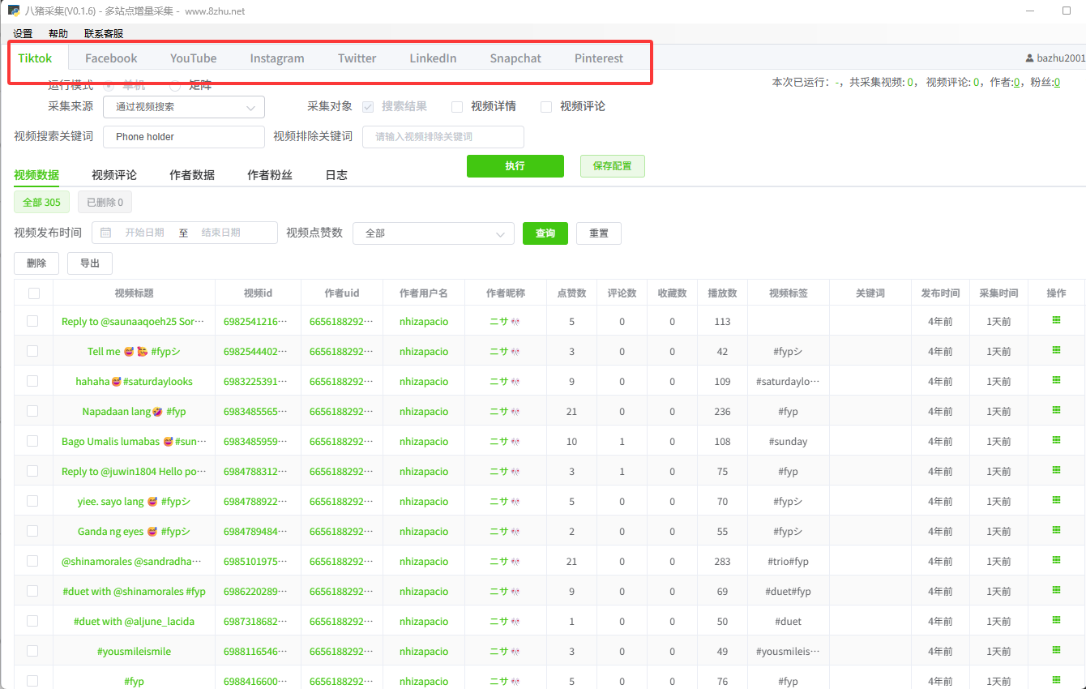Switch to the YouTube platform tab

click(193, 58)
